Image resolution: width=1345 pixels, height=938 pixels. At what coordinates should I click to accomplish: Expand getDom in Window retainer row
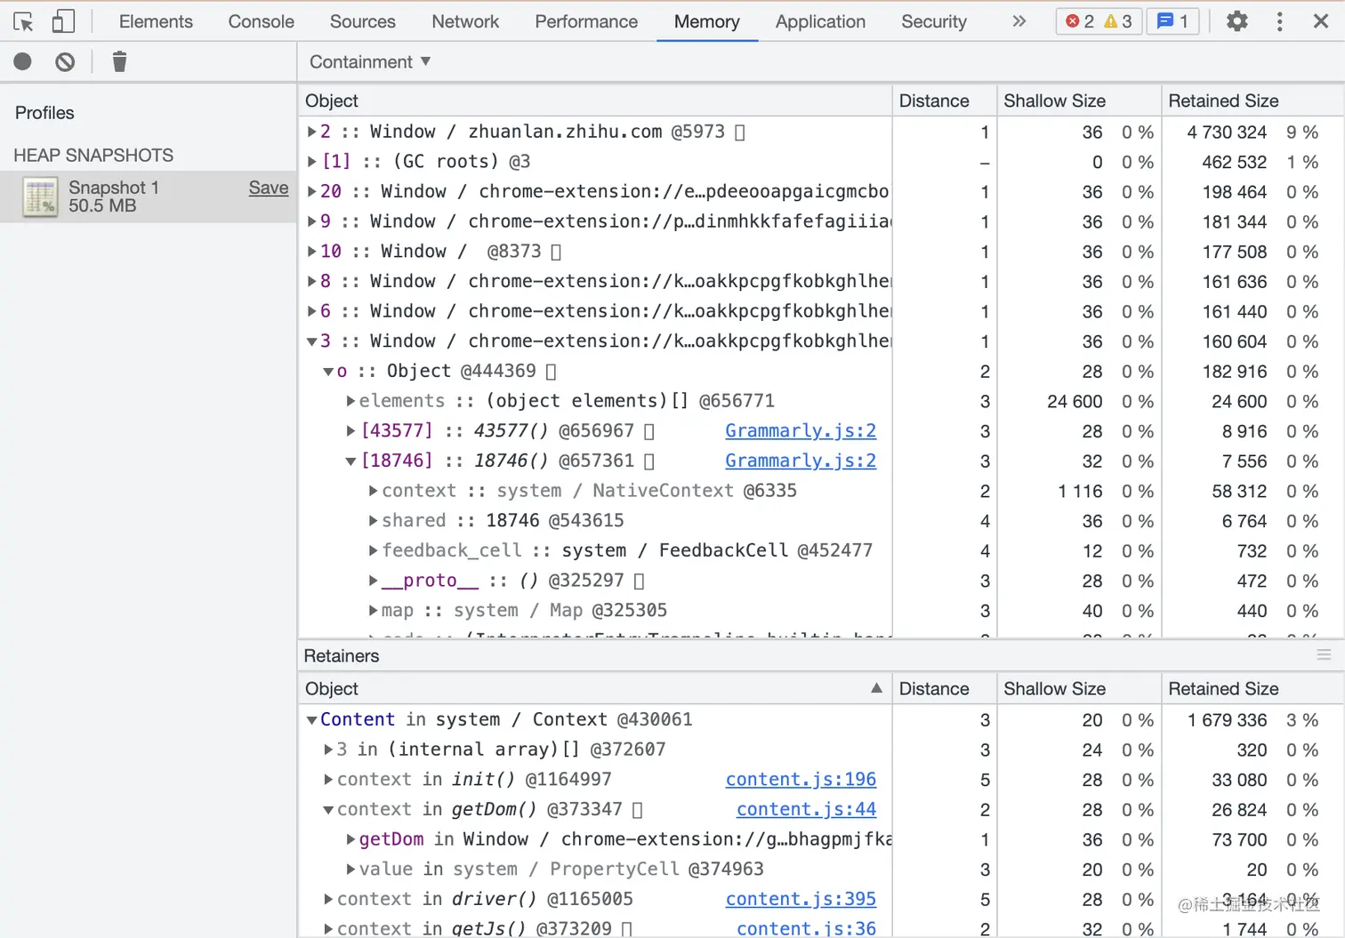click(x=351, y=839)
